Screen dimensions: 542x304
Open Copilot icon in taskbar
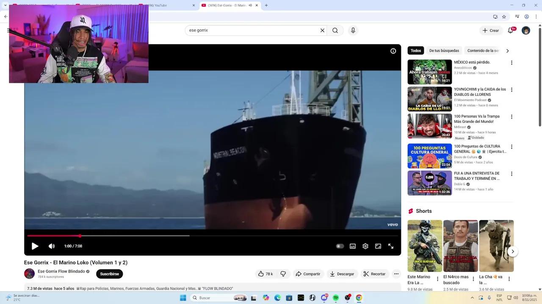(x=266, y=298)
